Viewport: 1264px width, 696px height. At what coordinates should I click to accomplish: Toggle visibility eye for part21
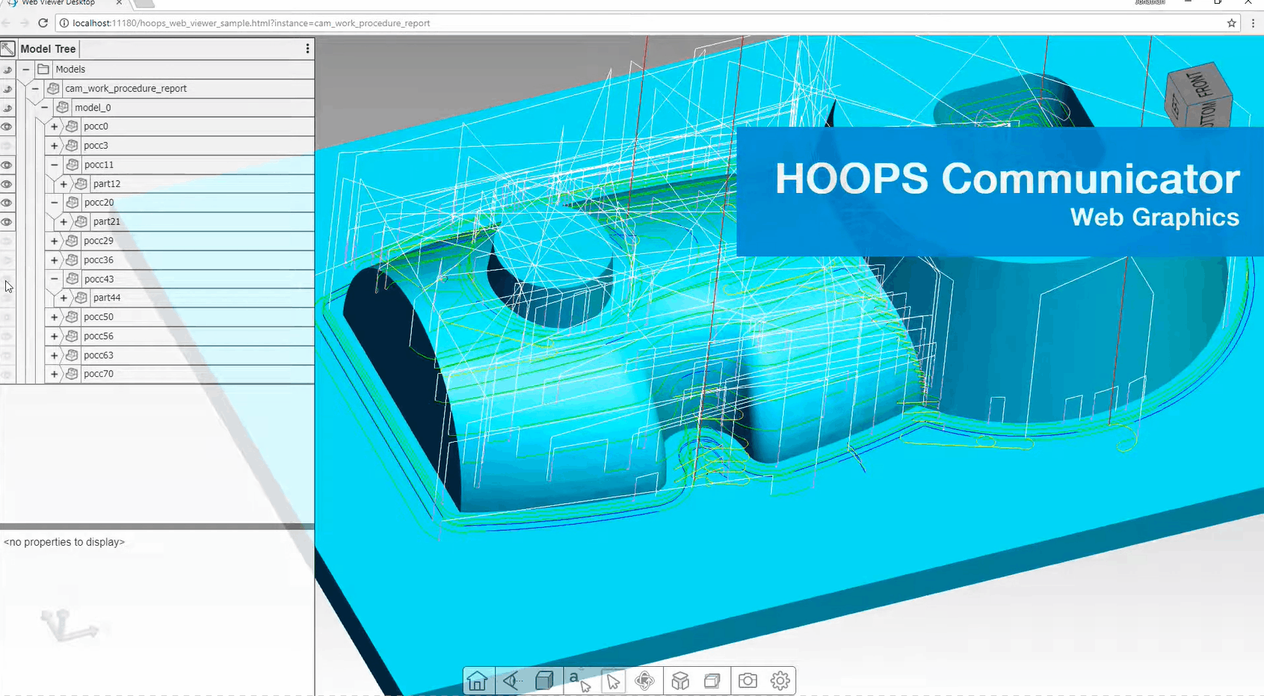(7, 222)
